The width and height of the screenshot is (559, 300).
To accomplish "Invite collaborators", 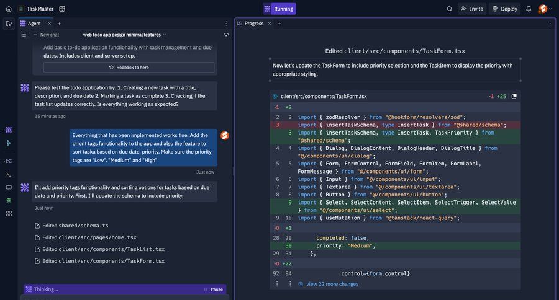I will click(472, 9).
